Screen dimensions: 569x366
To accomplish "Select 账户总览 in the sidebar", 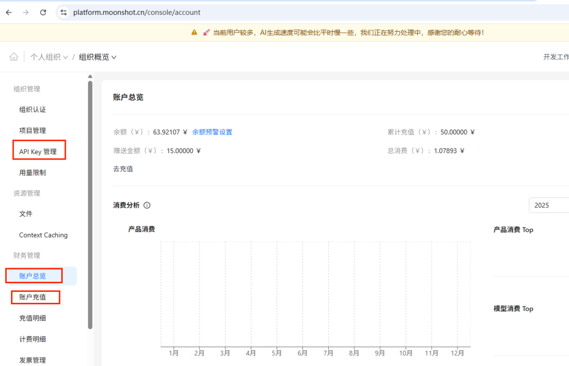I will [33, 276].
